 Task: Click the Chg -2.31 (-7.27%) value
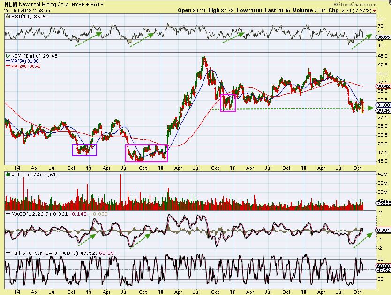point(350,10)
